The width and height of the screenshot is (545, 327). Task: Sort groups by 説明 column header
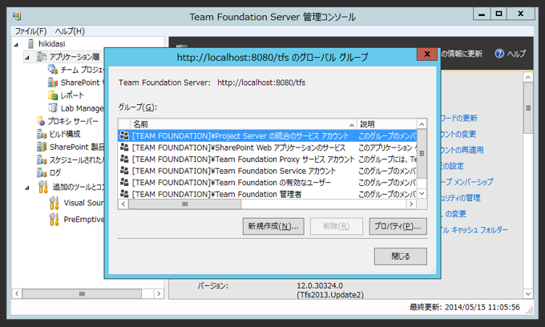[x=387, y=124]
